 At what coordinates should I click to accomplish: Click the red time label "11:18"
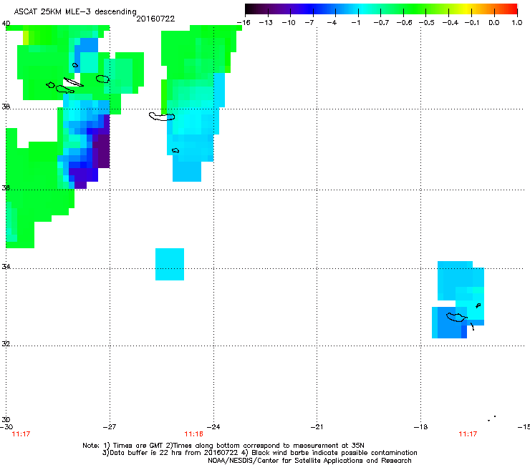click(x=193, y=434)
